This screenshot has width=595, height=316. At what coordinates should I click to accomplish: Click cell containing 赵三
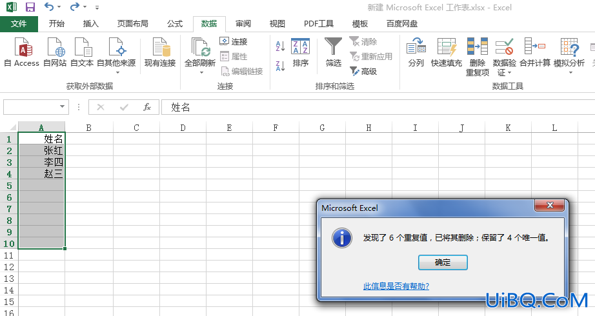click(41, 173)
